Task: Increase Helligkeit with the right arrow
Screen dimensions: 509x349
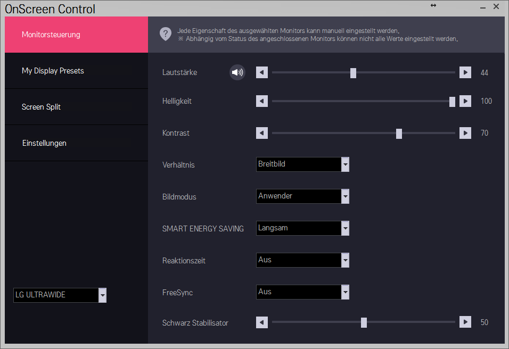Action: [x=465, y=101]
